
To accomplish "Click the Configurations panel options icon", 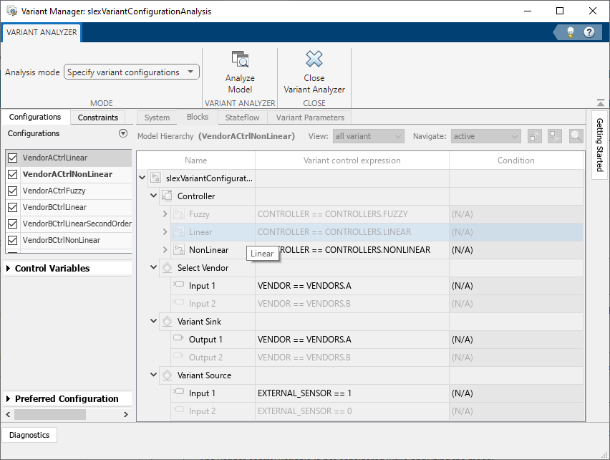I will pyautogui.click(x=122, y=133).
